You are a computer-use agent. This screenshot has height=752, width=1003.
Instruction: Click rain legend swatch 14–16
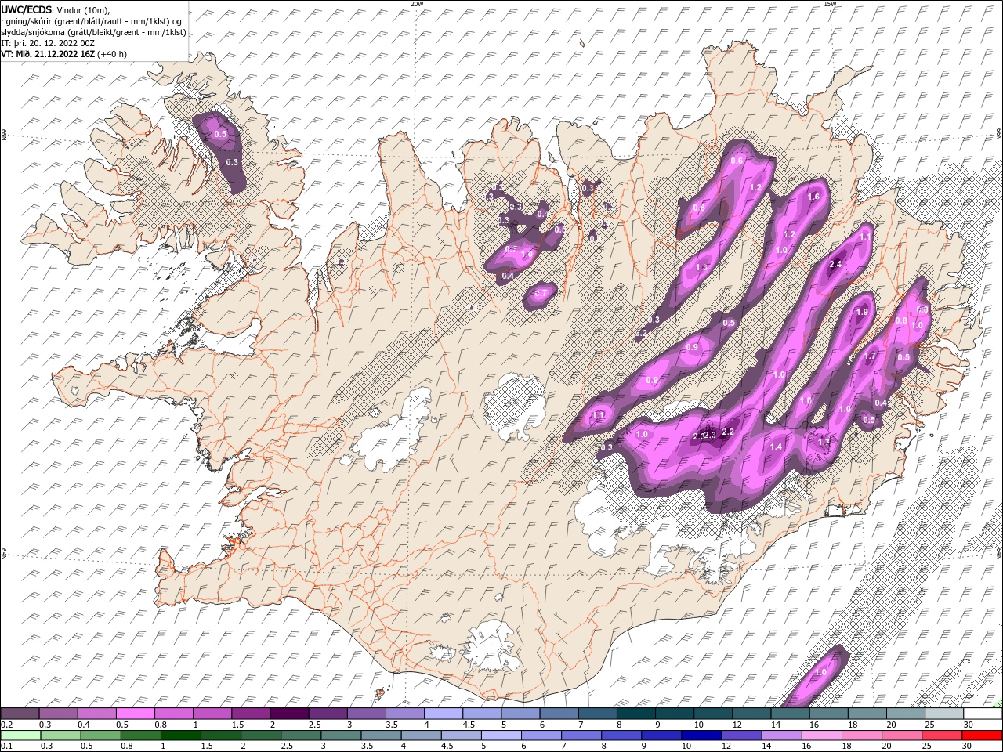point(780,736)
